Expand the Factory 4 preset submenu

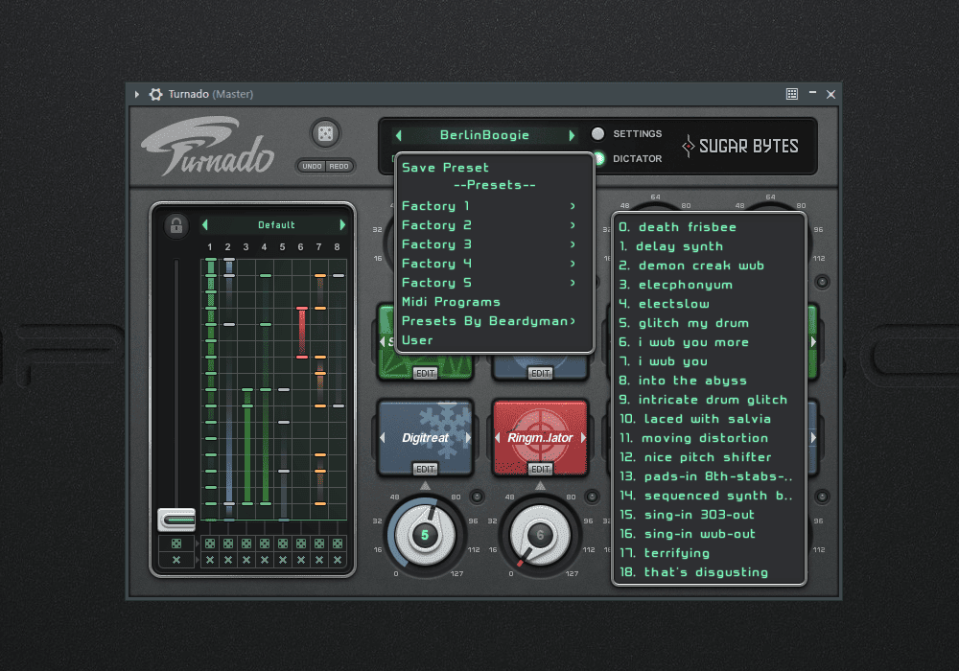click(x=489, y=264)
